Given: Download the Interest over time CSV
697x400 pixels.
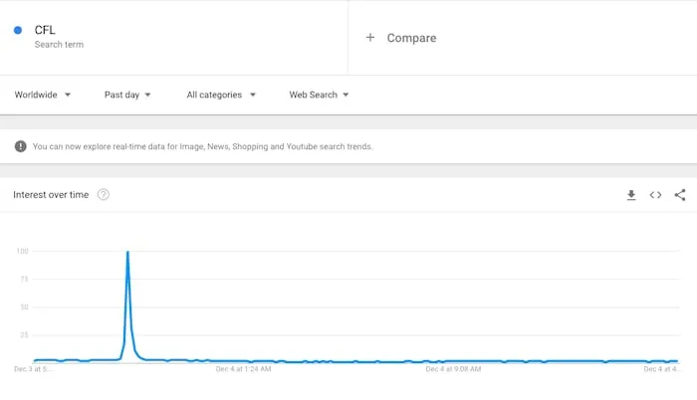Looking at the screenshot, I should pyautogui.click(x=631, y=195).
